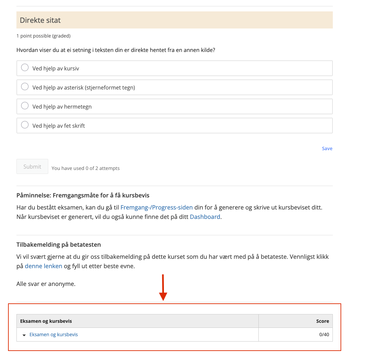Open the "denne lenken" feedback link

point(44,266)
